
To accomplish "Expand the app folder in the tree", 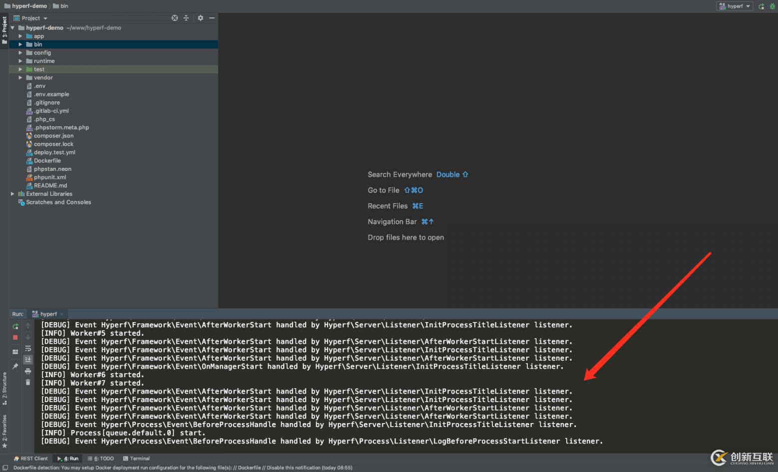I will point(20,36).
